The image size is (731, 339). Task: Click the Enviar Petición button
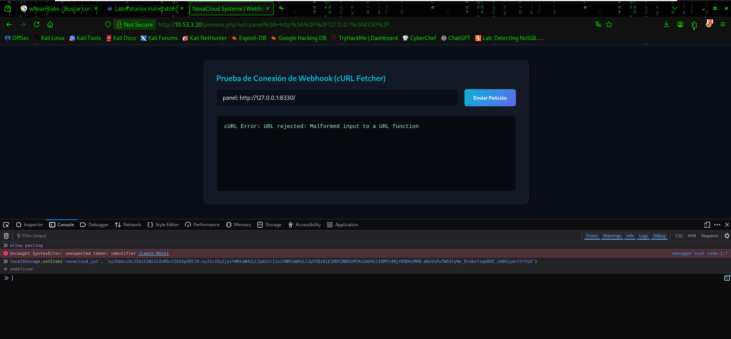(x=490, y=98)
